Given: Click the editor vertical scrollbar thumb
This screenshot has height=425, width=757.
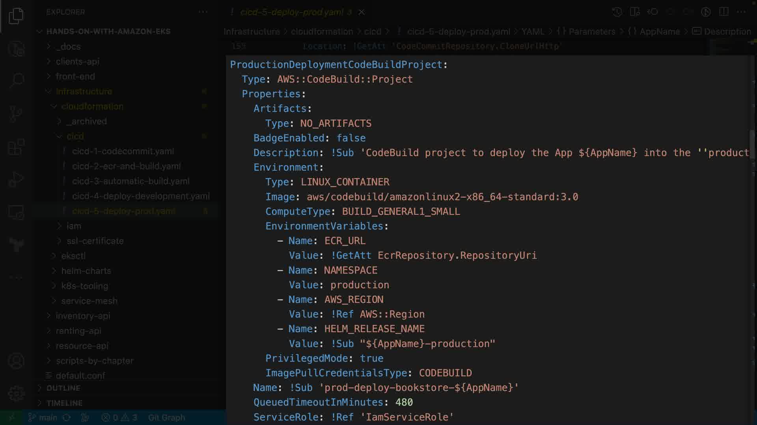Looking at the screenshot, I should (x=752, y=144).
